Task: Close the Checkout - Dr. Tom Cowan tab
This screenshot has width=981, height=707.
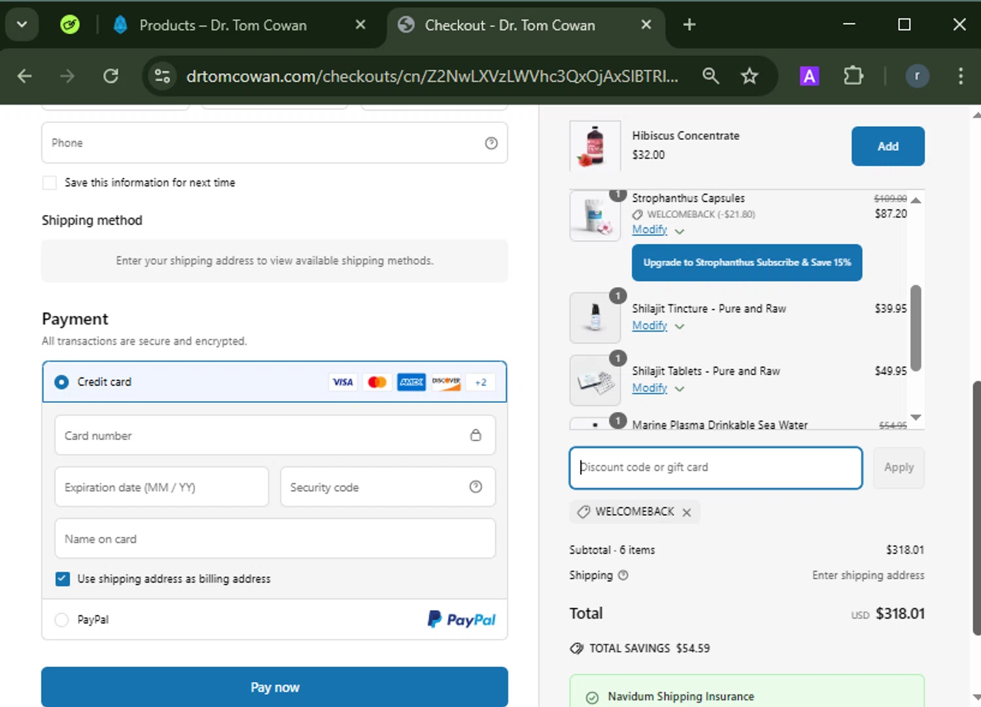Action: tap(646, 25)
